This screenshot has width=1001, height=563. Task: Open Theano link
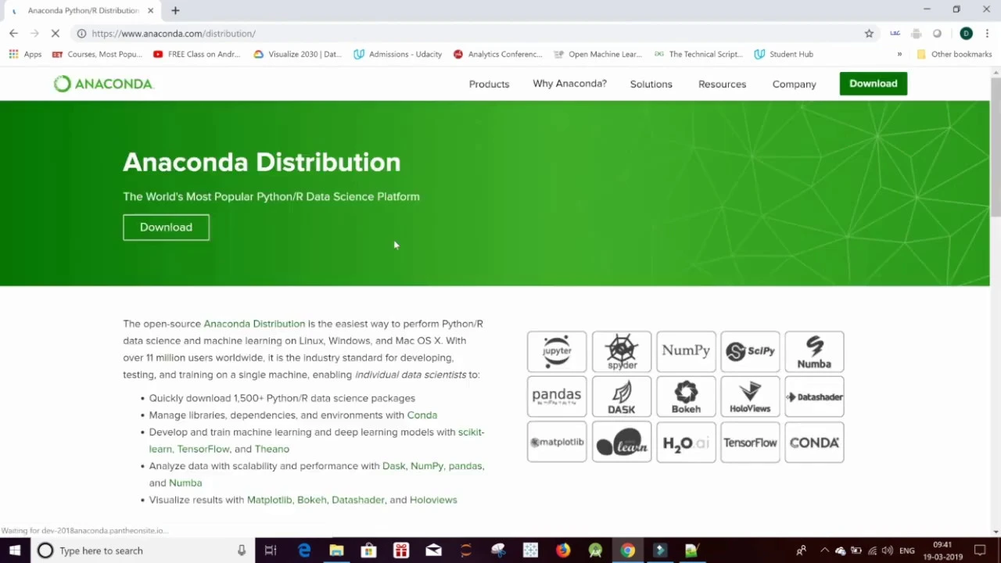[271, 449]
